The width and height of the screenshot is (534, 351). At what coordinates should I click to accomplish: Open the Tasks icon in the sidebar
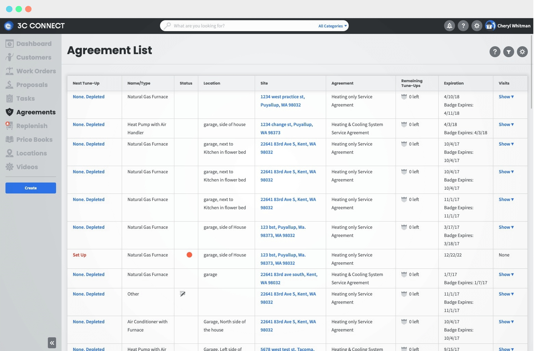[9, 98]
